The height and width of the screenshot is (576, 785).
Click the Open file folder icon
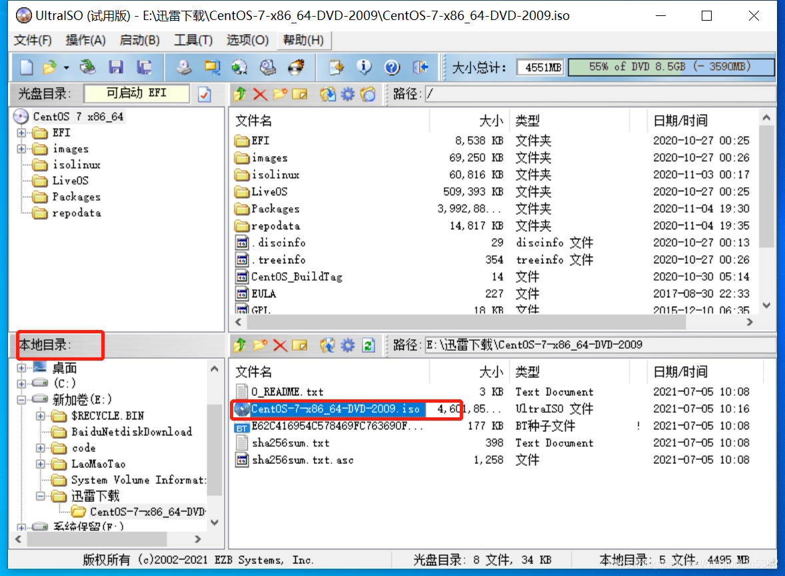49,67
